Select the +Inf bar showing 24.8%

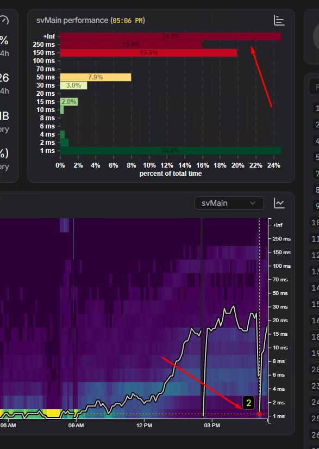171,36
